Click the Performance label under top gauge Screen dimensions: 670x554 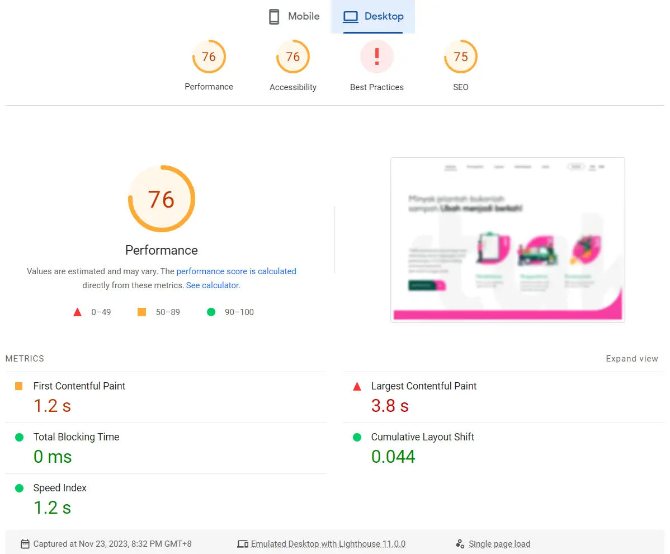tap(209, 87)
